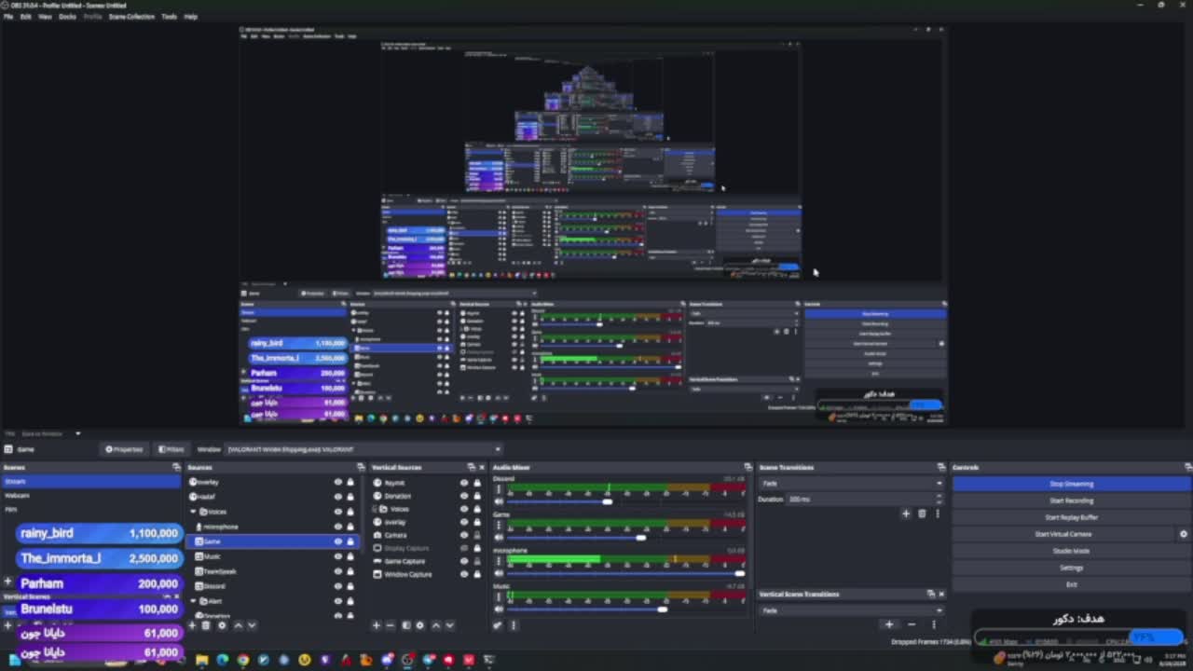The width and height of the screenshot is (1193, 671).
Task: Remove selected source in Vertical Sources panel
Action: (391, 625)
